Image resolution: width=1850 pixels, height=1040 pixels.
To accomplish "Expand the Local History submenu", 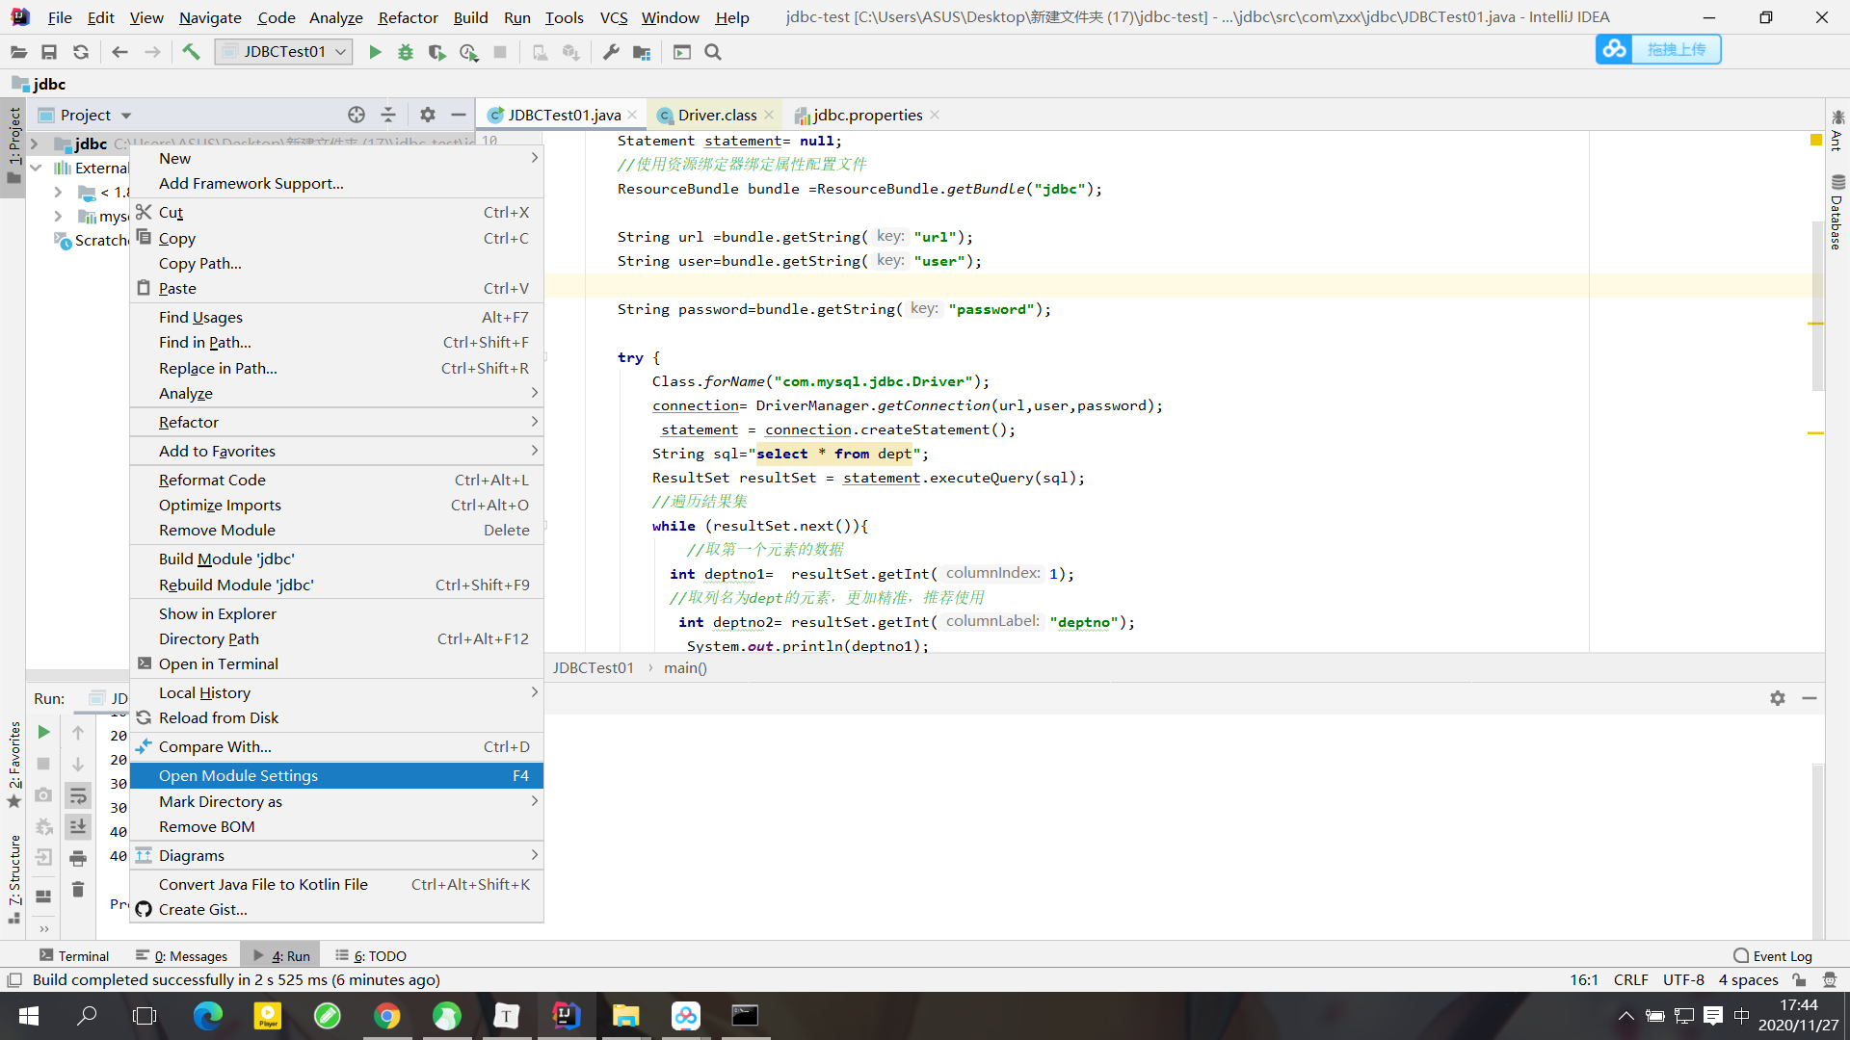I will coord(336,692).
